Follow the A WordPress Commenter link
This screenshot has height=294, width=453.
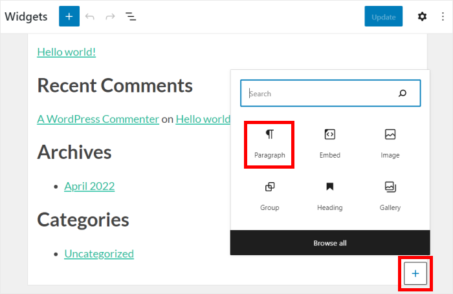(x=98, y=119)
